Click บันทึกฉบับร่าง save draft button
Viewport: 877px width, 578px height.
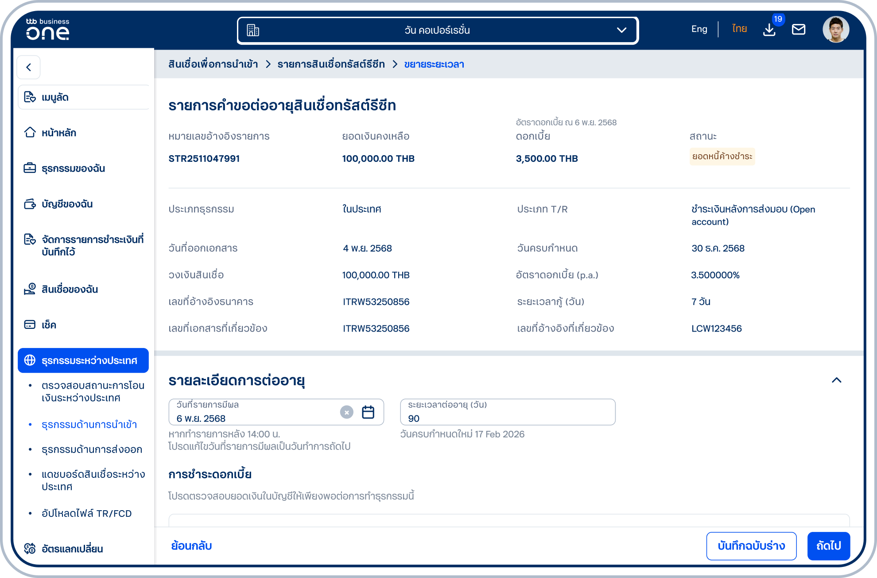(752, 546)
